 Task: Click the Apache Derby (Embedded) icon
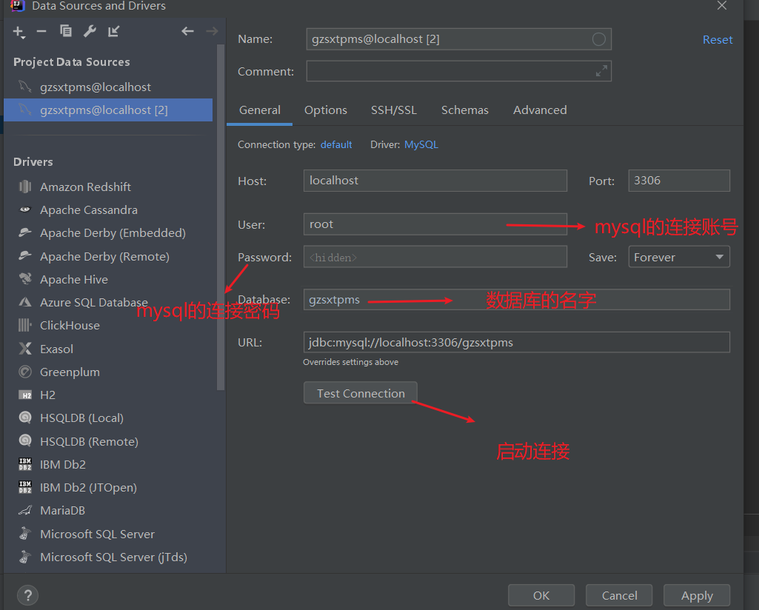point(25,232)
